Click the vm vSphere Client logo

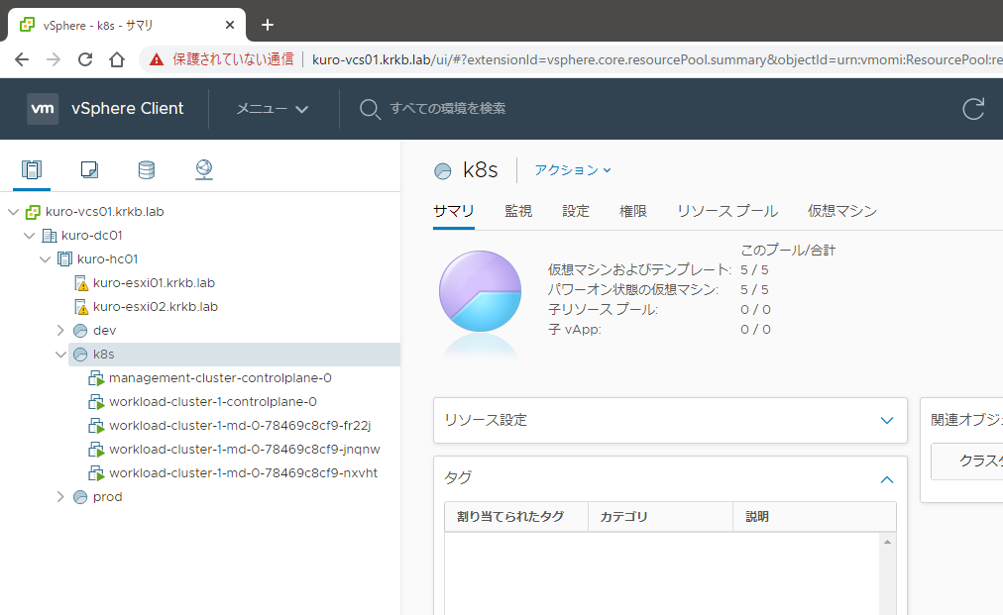click(x=43, y=109)
